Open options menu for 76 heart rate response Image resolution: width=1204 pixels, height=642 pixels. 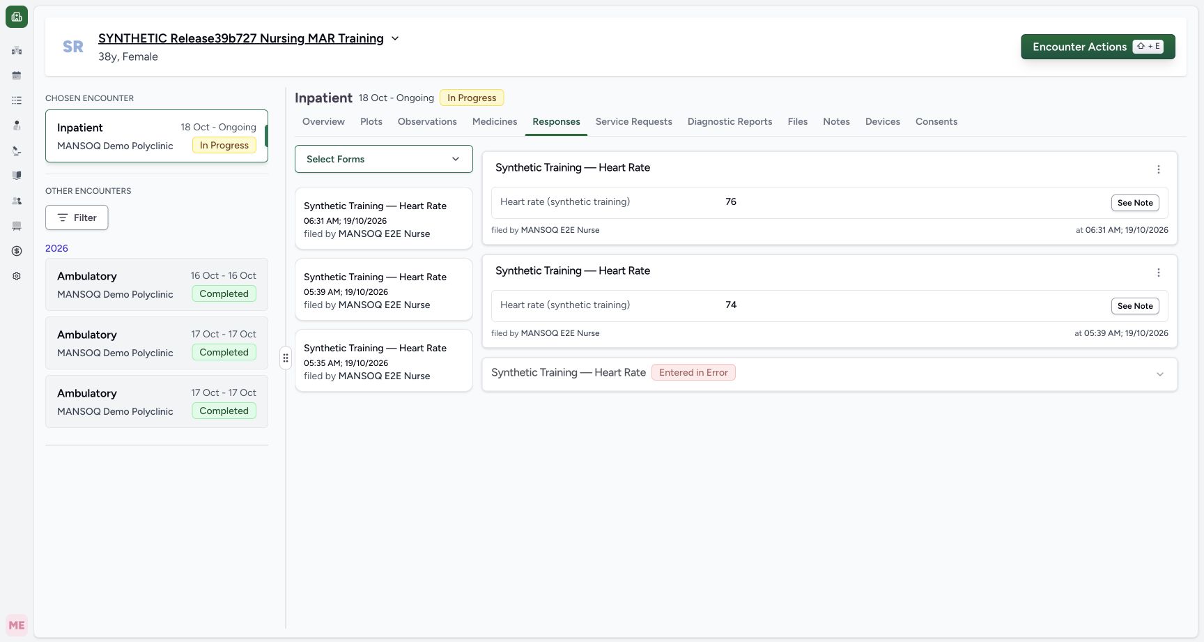(1159, 169)
